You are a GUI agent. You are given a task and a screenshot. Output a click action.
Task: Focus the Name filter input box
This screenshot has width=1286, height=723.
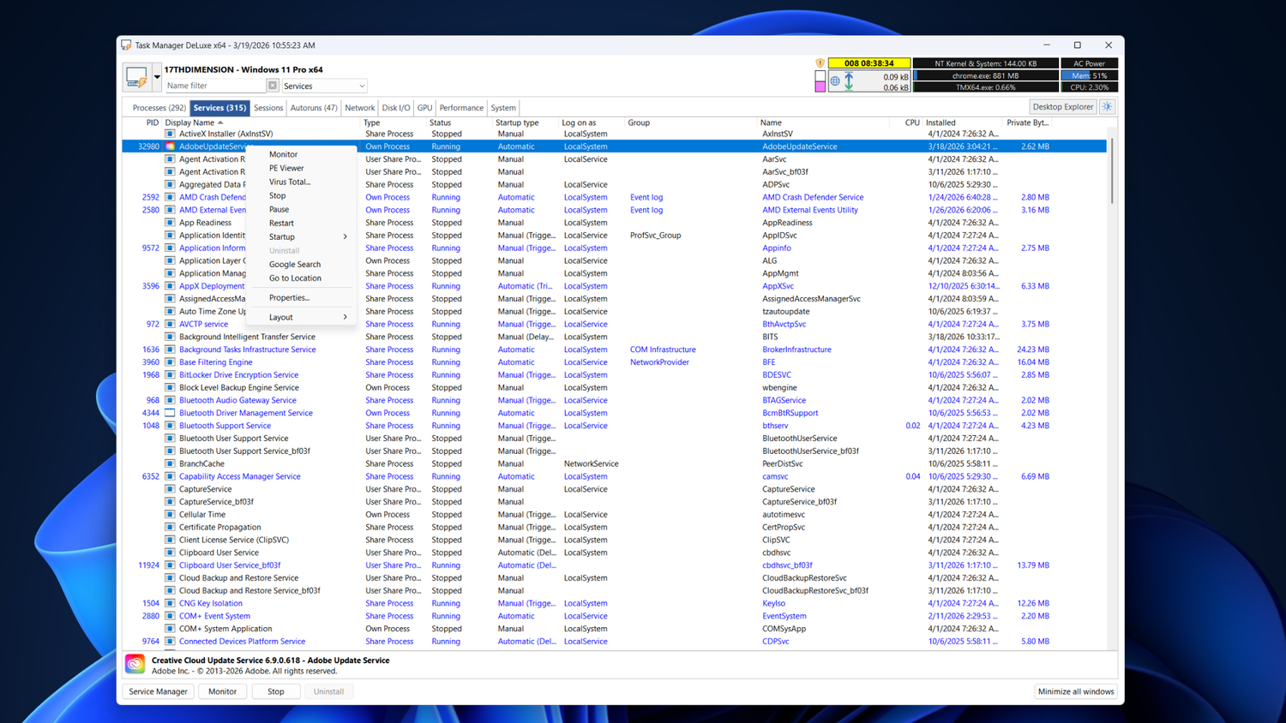(x=215, y=86)
